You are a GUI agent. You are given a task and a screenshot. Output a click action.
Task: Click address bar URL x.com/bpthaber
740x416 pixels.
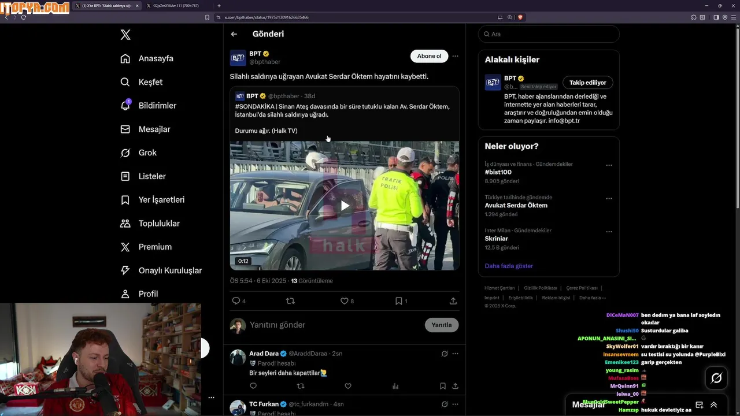pyautogui.click(x=267, y=17)
